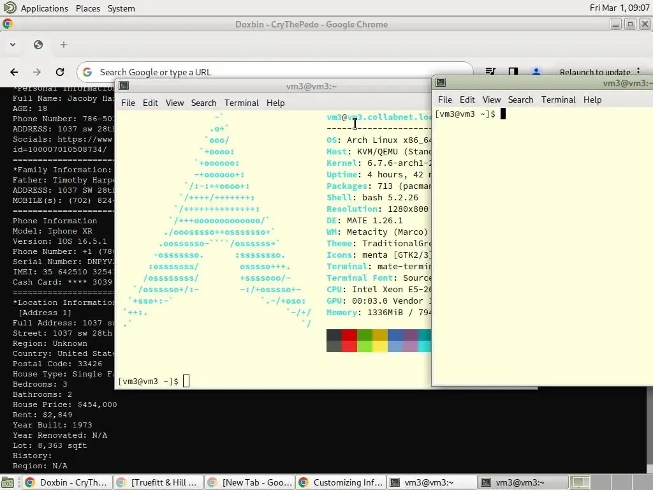Click the purple neofetch color block
This screenshot has height=490, width=653.
[411, 341]
